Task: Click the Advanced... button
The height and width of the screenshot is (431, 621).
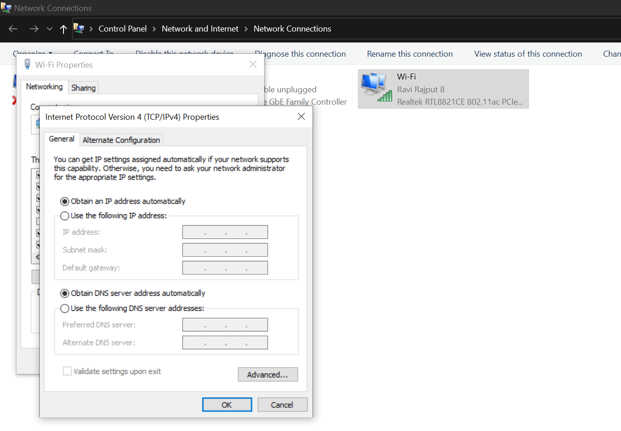Action: click(x=267, y=374)
